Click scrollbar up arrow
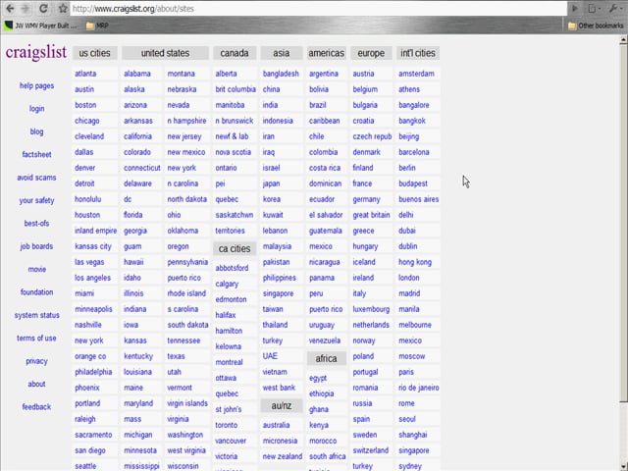The width and height of the screenshot is (628, 471). pos(623,39)
